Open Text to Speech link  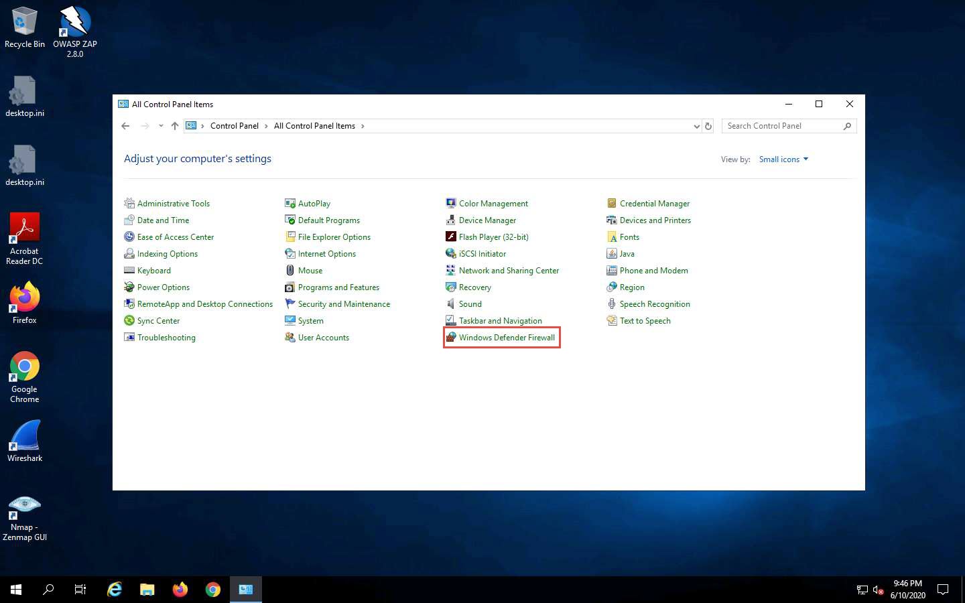point(645,321)
